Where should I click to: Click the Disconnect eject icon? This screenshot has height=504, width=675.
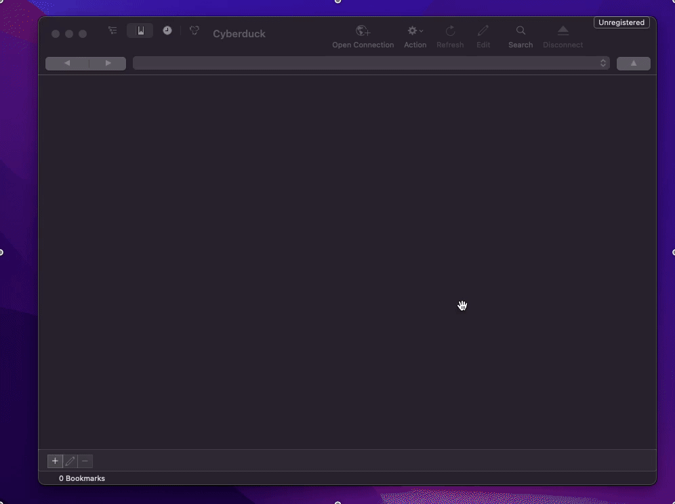(562, 31)
